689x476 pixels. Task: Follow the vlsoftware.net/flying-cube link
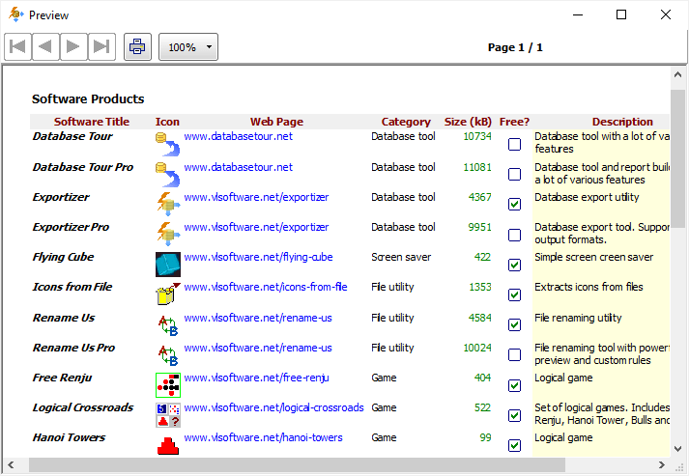(x=258, y=257)
